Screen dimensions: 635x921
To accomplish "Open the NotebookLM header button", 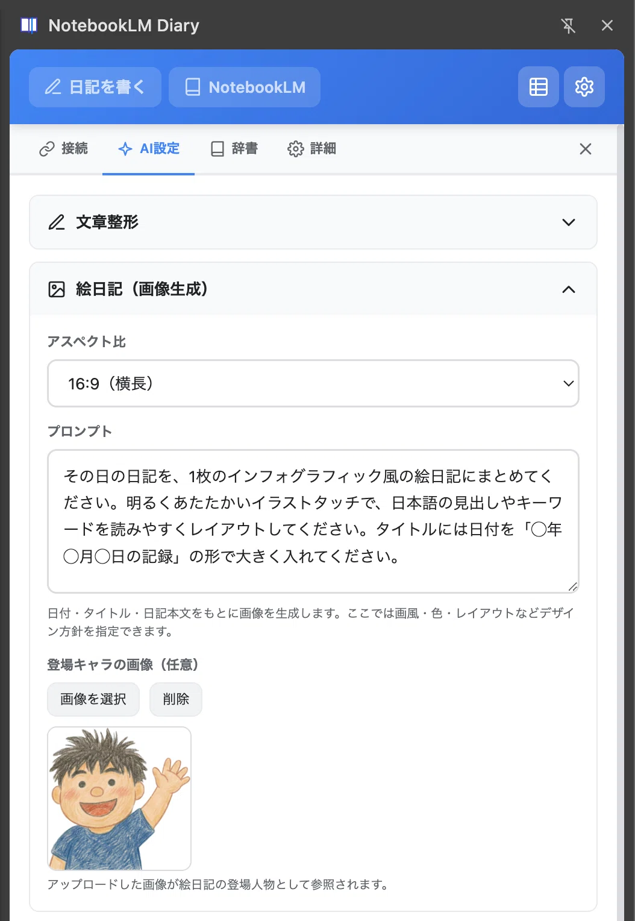I will 245,87.
